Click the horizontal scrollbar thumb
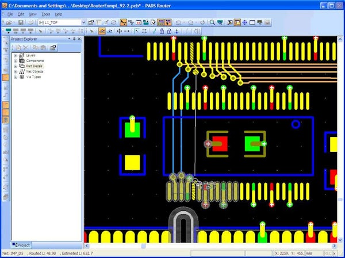The width and height of the screenshot is (345, 258). [x=143, y=246]
